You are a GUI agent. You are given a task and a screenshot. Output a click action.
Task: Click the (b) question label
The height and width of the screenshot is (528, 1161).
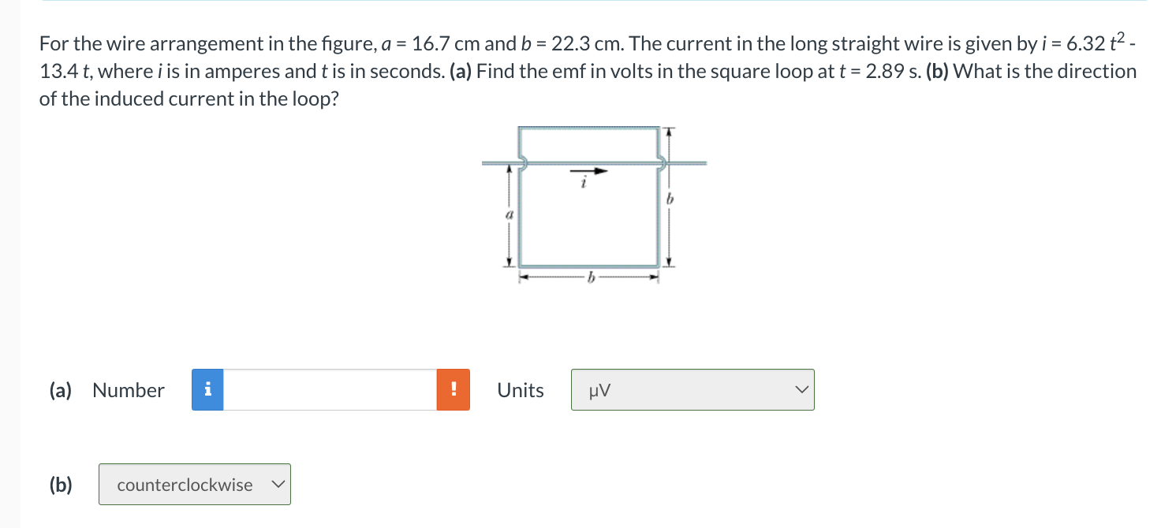click(x=62, y=484)
